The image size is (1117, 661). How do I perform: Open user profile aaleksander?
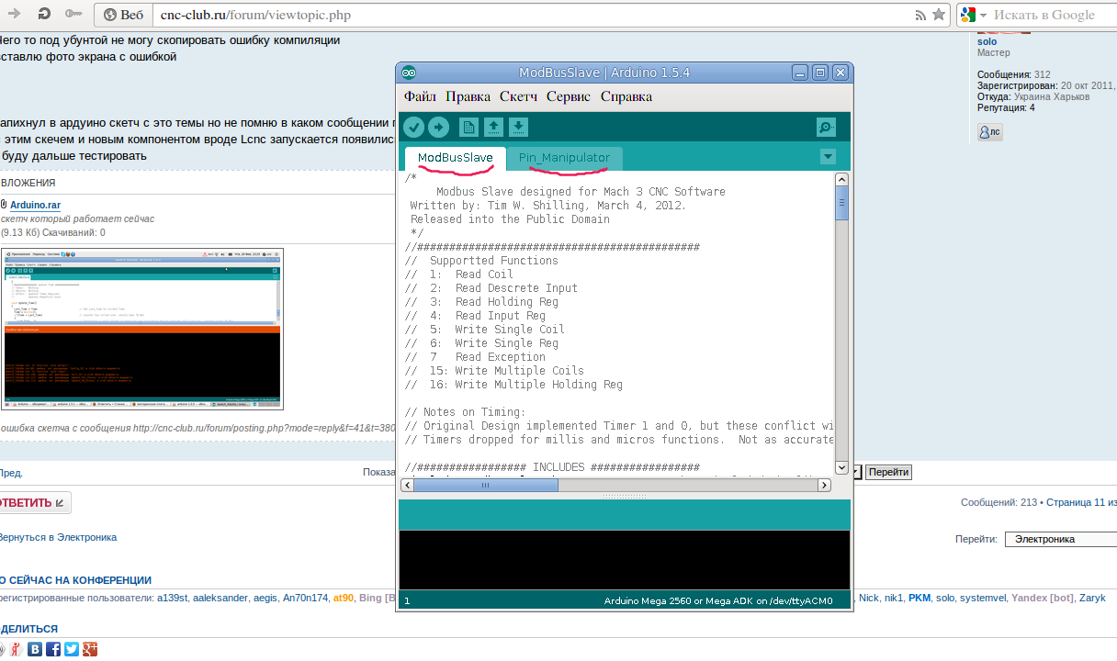220,598
